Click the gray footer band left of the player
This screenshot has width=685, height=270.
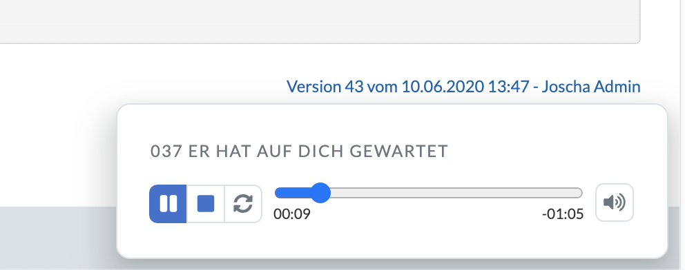pos(57,238)
